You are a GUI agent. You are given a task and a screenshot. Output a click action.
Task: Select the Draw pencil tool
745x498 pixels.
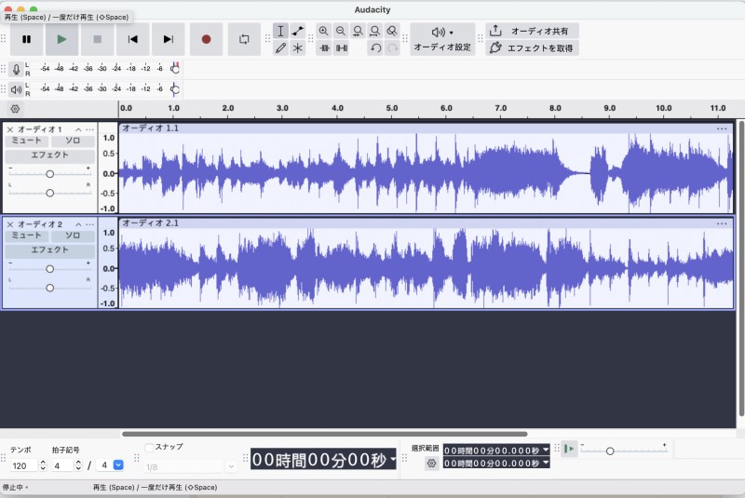[x=280, y=48]
